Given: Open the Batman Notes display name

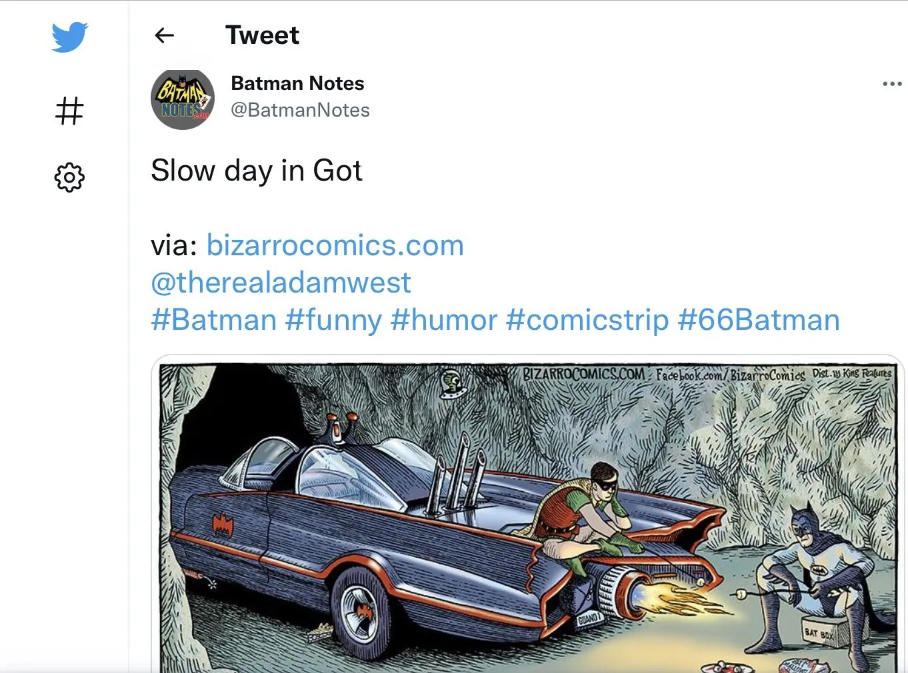Looking at the screenshot, I should click(x=297, y=83).
